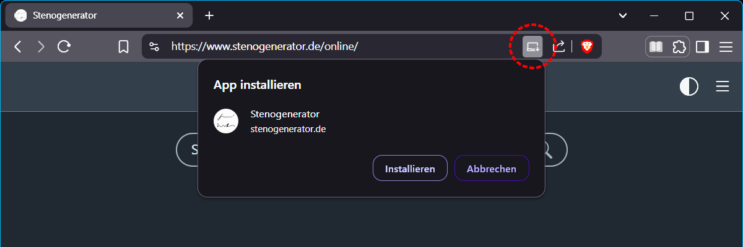
Task: Open the website hamburger menu
Action: (723, 86)
